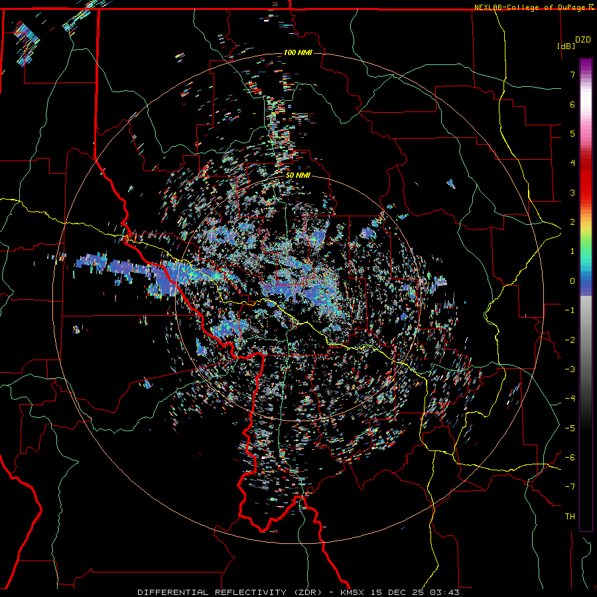The height and width of the screenshot is (597, 597).
Task: Click the -6 value on color scale
Action: pyautogui.click(x=570, y=458)
